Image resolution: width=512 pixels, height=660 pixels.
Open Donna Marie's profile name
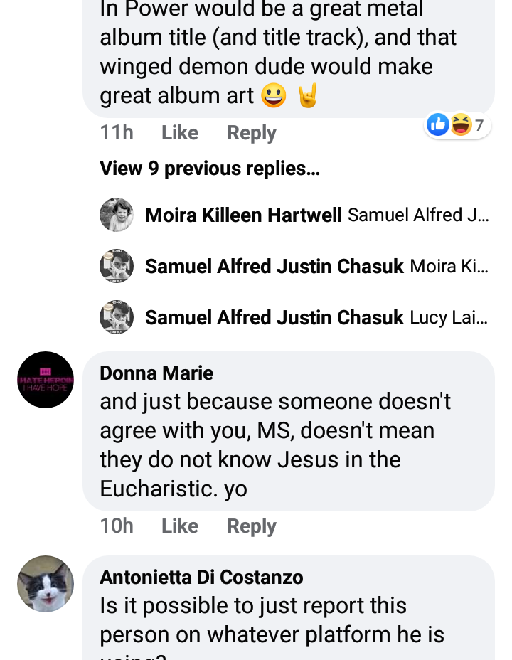[156, 373]
